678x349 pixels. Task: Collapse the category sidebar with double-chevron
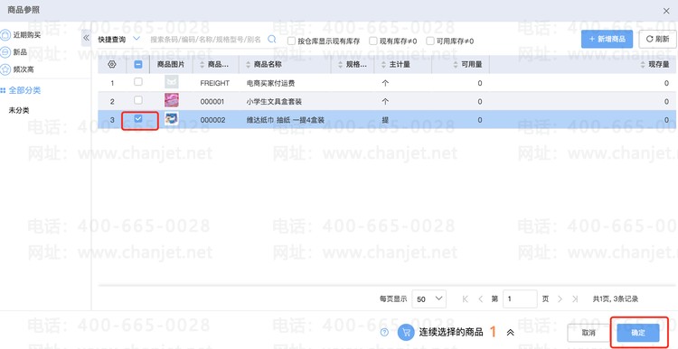click(x=86, y=38)
